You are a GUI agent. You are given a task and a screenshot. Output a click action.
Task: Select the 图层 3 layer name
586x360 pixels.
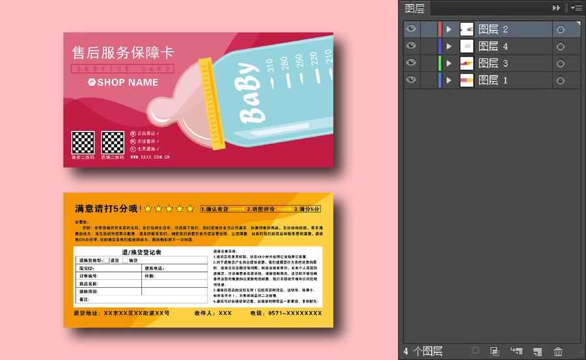coord(493,63)
